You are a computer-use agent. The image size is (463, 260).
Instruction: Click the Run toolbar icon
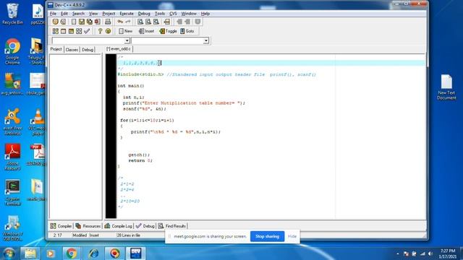63,31
